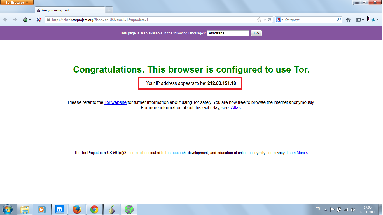Open Google Chrome from the taskbar
The height and width of the screenshot is (215, 383).
click(94, 209)
